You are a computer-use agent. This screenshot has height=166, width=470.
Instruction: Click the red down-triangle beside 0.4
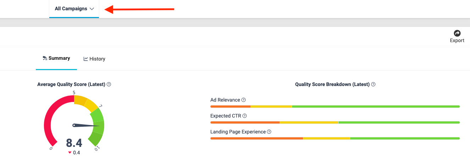pos(70,153)
